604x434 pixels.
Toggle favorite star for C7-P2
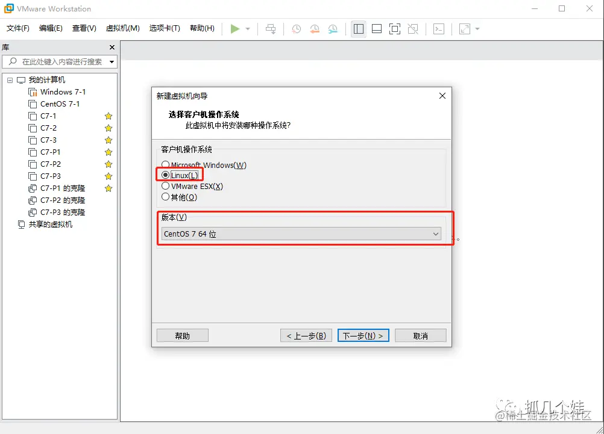[x=109, y=164]
